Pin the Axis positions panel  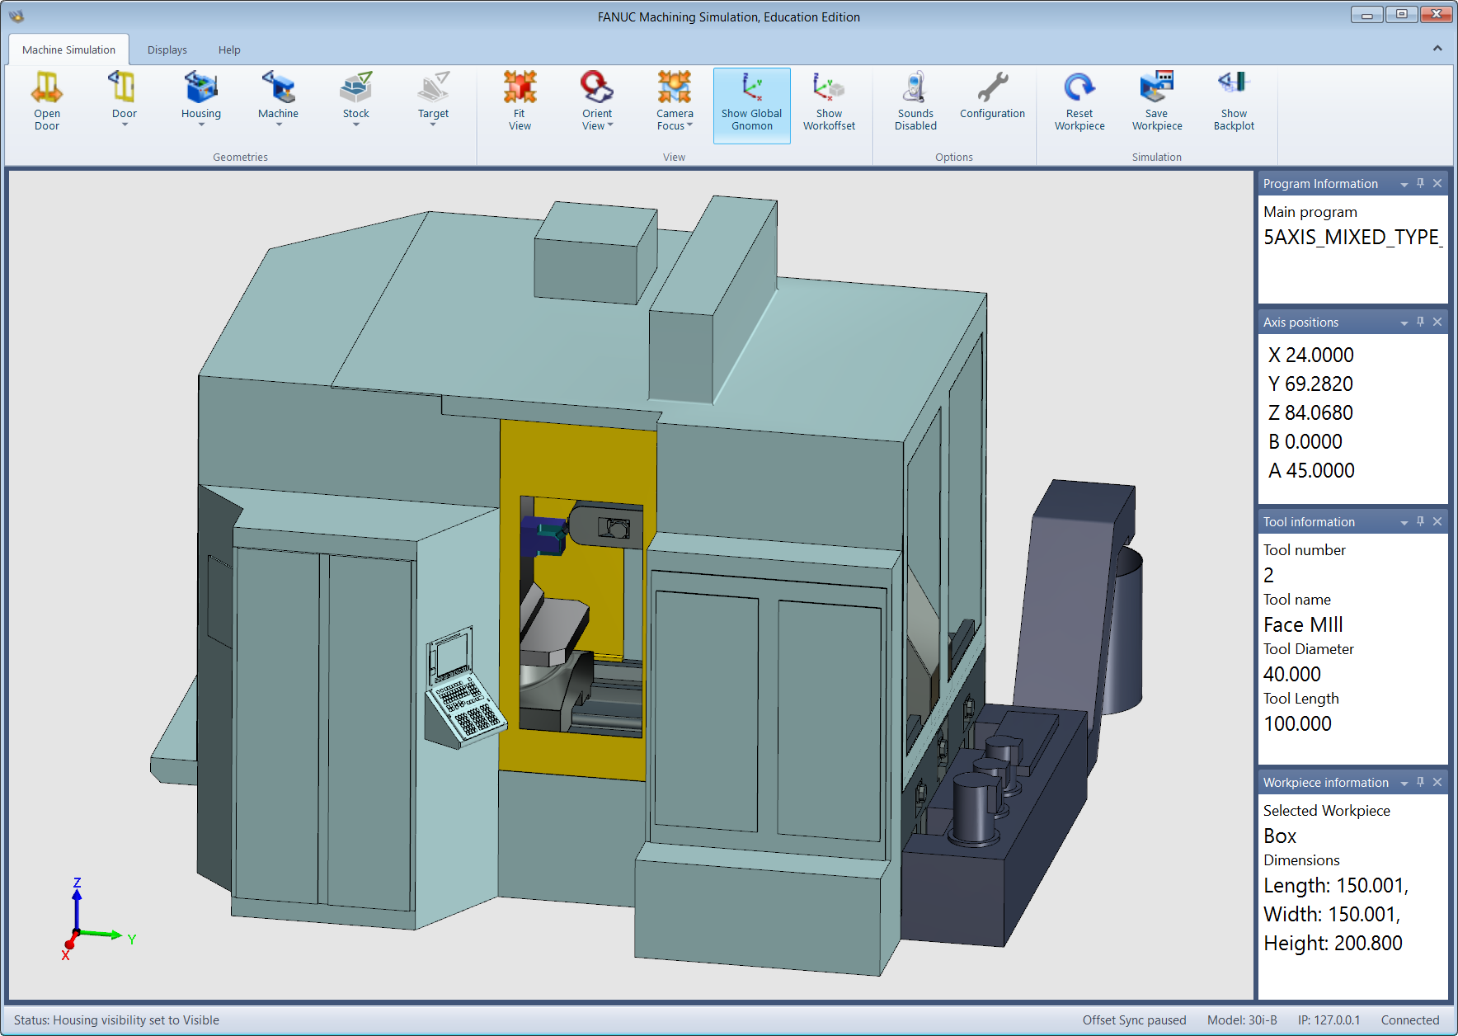pyautogui.click(x=1420, y=322)
